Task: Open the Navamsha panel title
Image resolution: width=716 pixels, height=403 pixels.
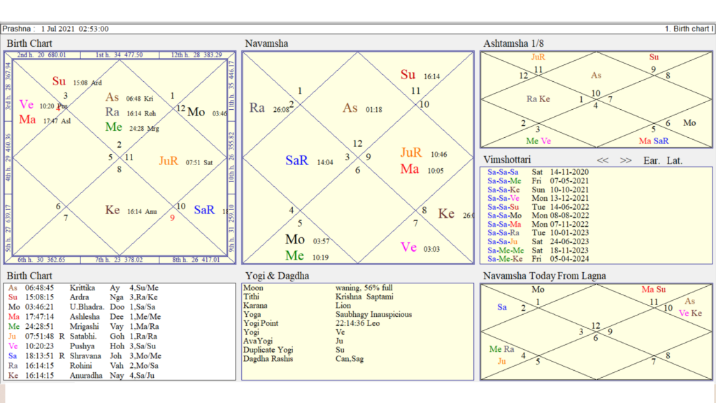Action: click(266, 43)
